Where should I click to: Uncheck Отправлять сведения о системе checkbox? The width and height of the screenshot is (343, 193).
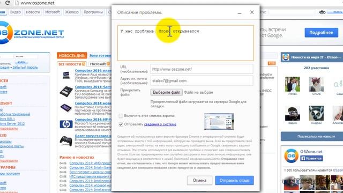coord(121,124)
